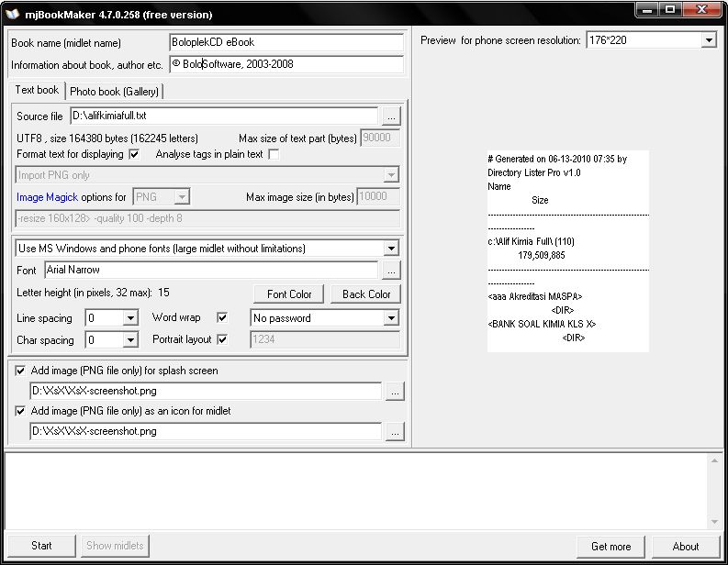Click the text 'UTF8 , size 164380 bytes'
Image resolution: width=728 pixels, height=565 pixels.
coord(73,138)
